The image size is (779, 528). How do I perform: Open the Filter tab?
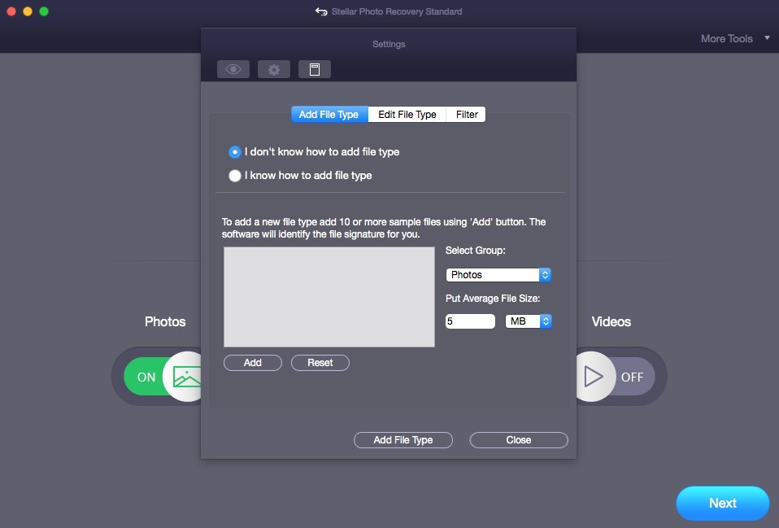pos(465,114)
